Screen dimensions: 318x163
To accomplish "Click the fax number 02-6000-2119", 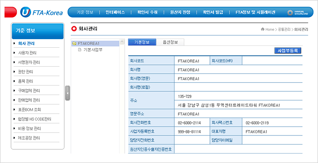I will click(257, 123).
